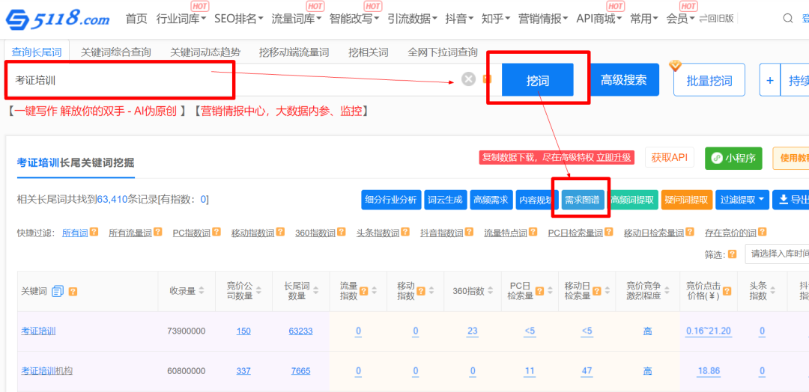Click help icon in 竞价点击价格 column header
The height and width of the screenshot is (392, 809).
(x=727, y=291)
